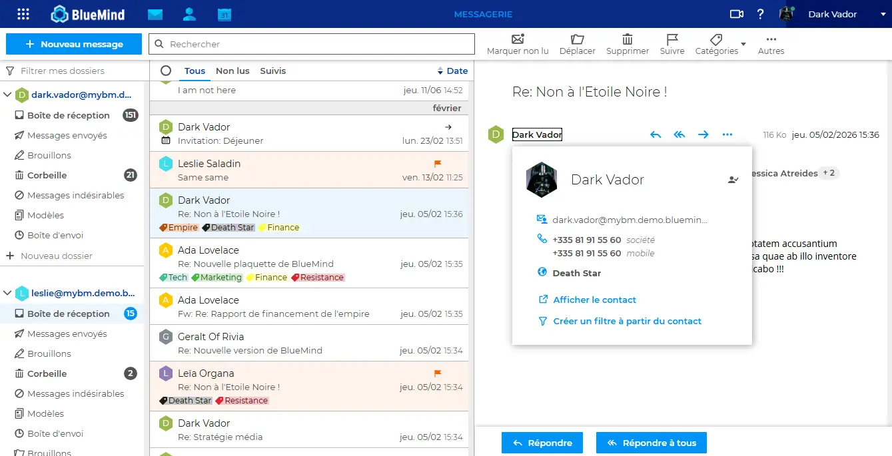Image resolution: width=892 pixels, height=456 pixels.
Task: Open the help question mark
Action: pyautogui.click(x=760, y=14)
